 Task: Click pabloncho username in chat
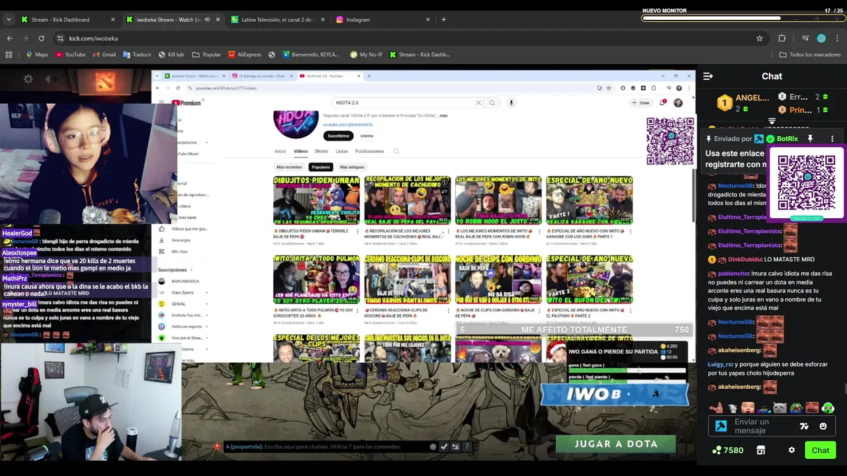click(733, 273)
